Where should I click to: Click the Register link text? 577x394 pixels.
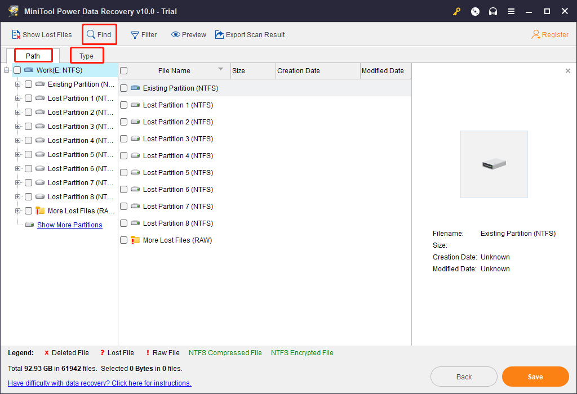pos(555,34)
